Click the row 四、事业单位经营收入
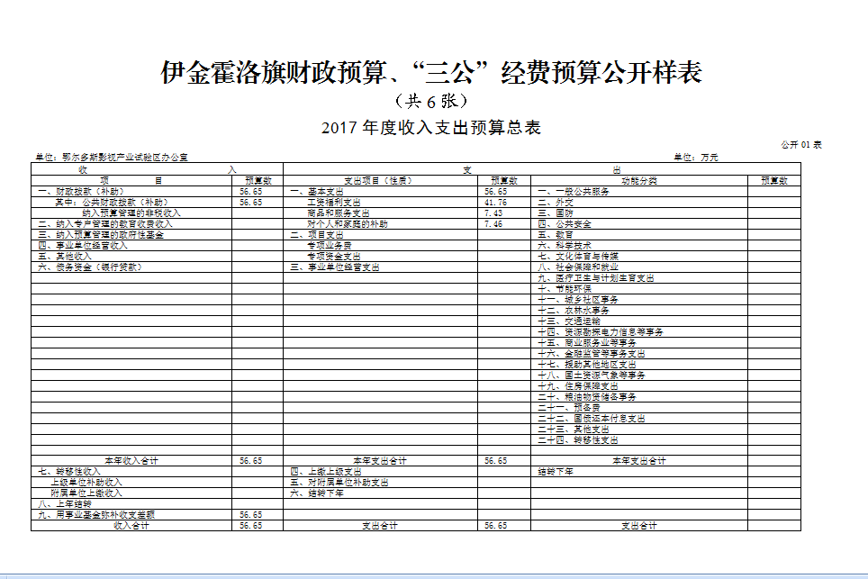Image resolution: width=868 pixels, height=579 pixels. click(x=131, y=246)
